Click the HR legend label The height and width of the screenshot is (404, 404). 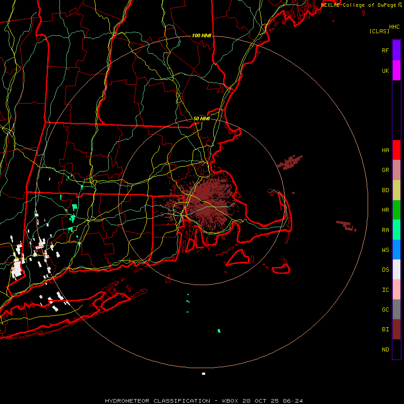tap(386, 210)
